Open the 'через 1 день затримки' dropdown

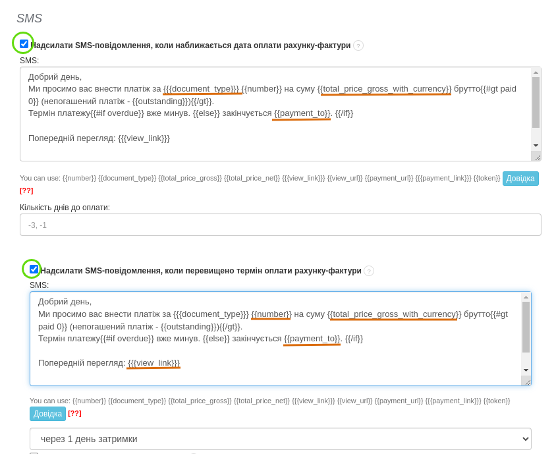tap(280, 439)
